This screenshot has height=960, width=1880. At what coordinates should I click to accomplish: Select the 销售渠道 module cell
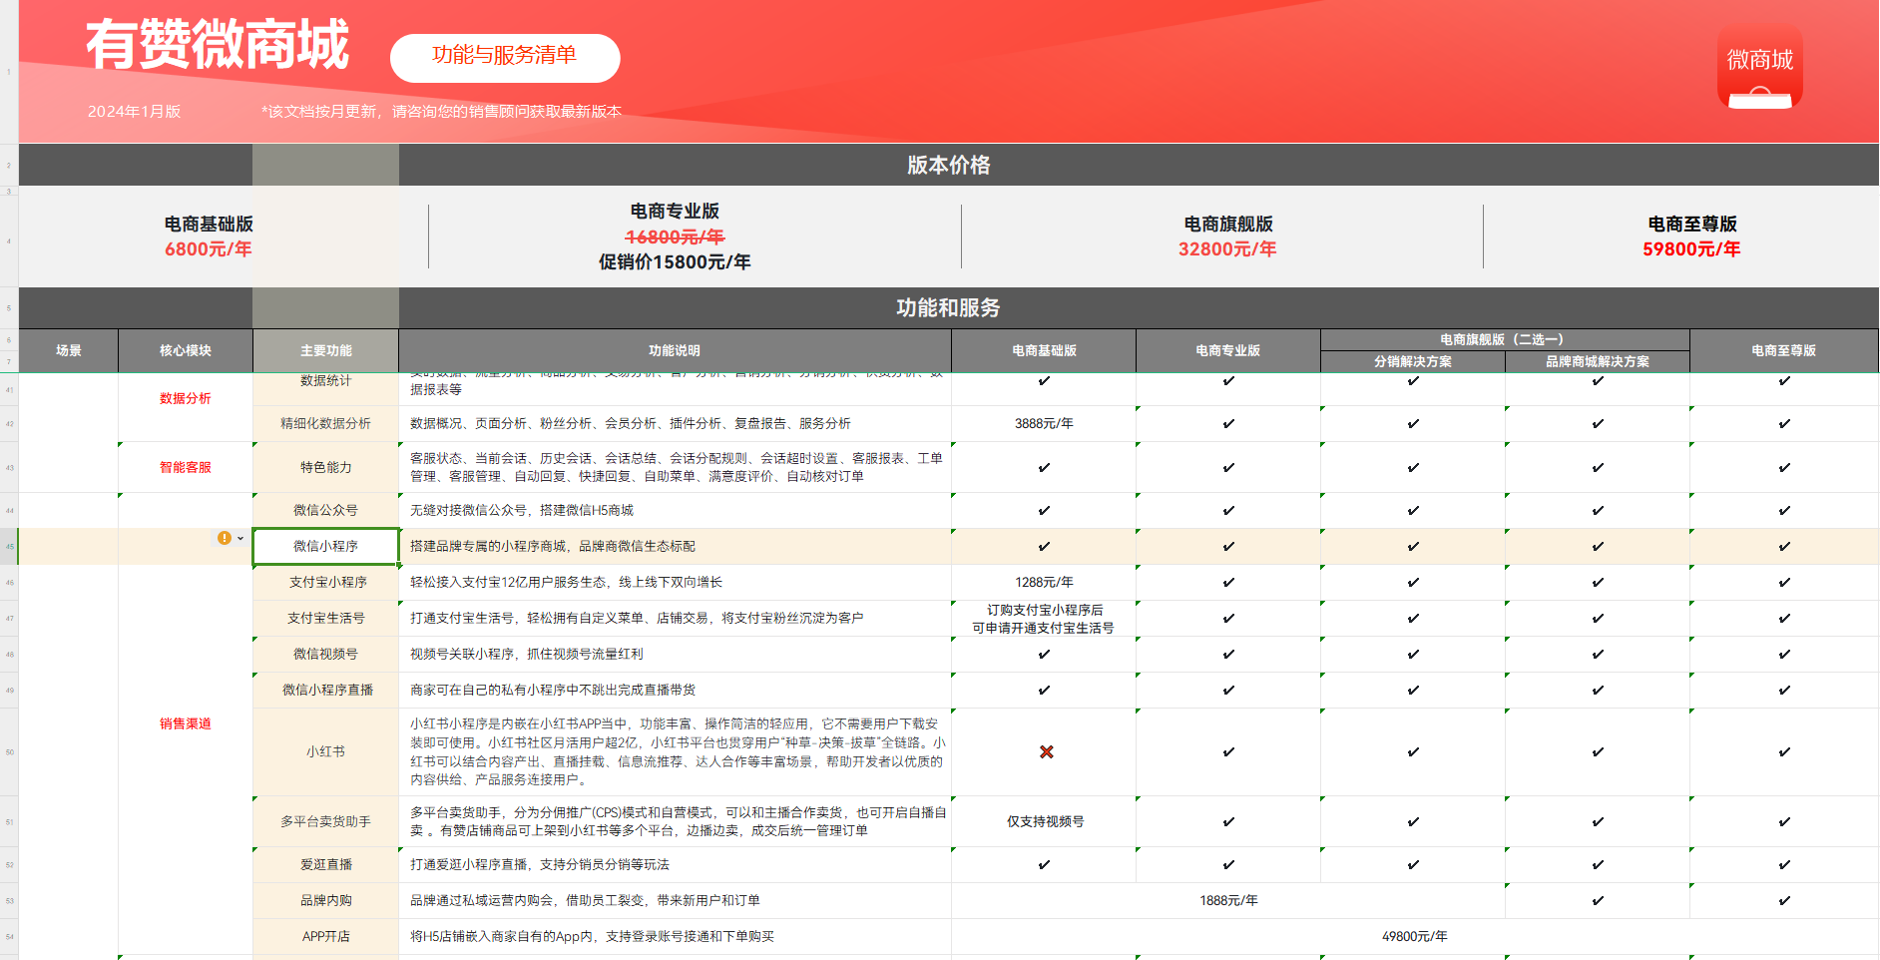click(186, 723)
